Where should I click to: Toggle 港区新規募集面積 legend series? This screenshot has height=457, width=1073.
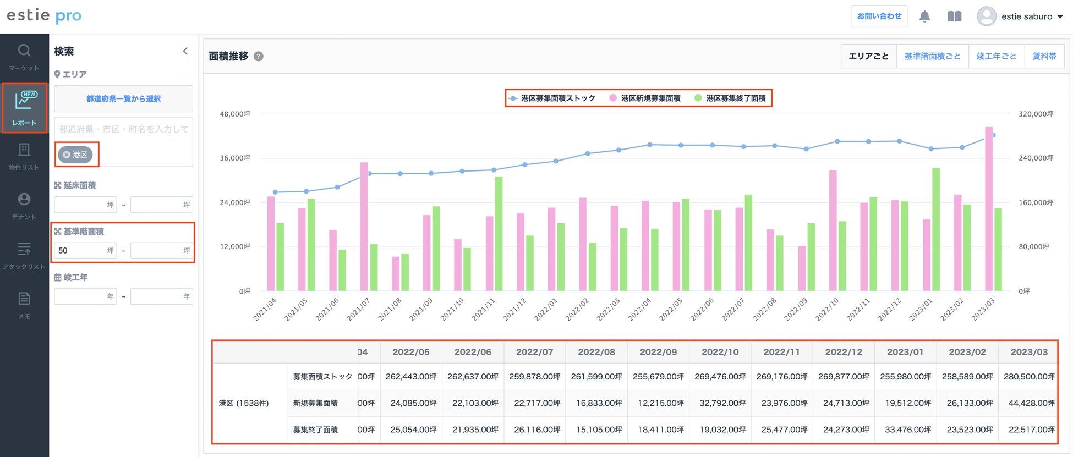[x=645, y=98]
